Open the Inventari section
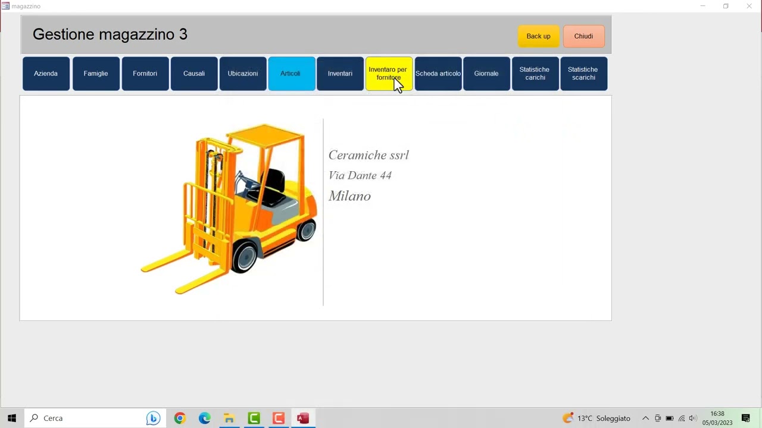Viewport: 762px width, 428px height. 340,74
